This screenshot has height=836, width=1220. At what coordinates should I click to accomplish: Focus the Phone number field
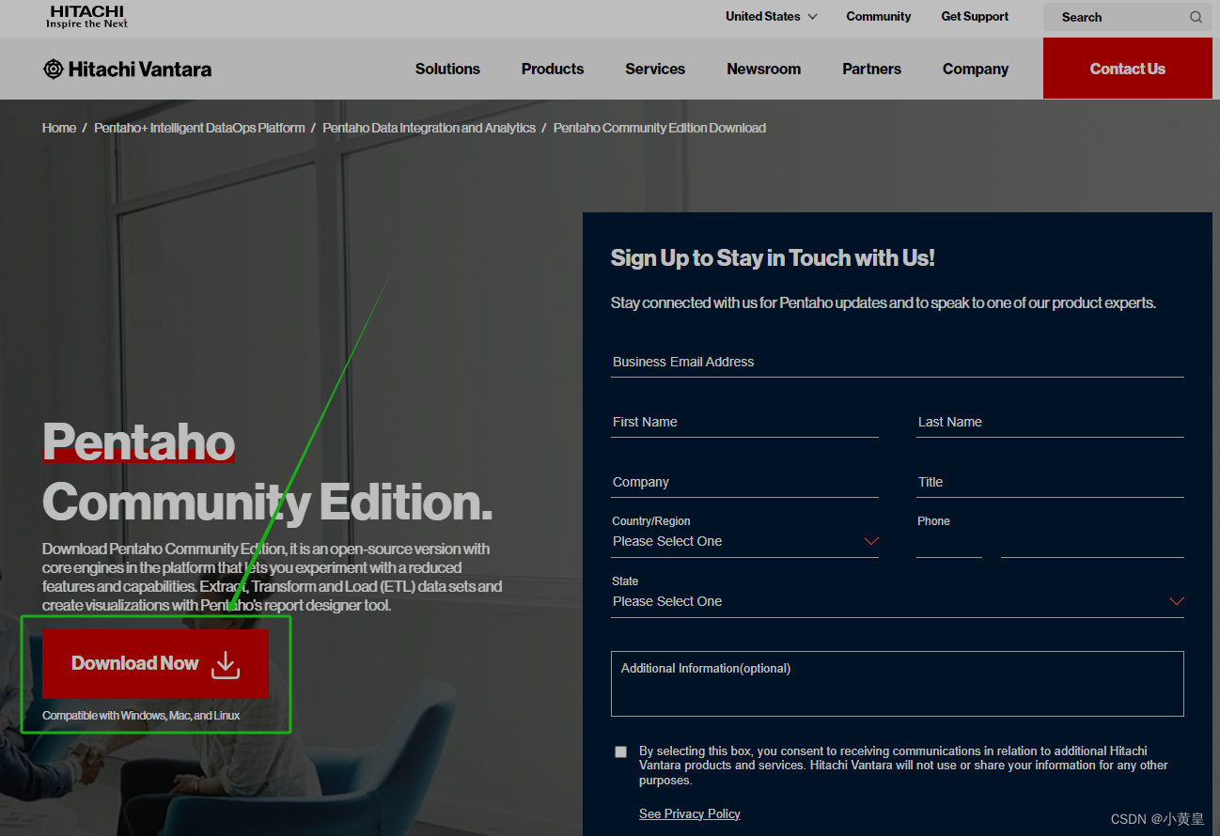[x=1092, y=543]
